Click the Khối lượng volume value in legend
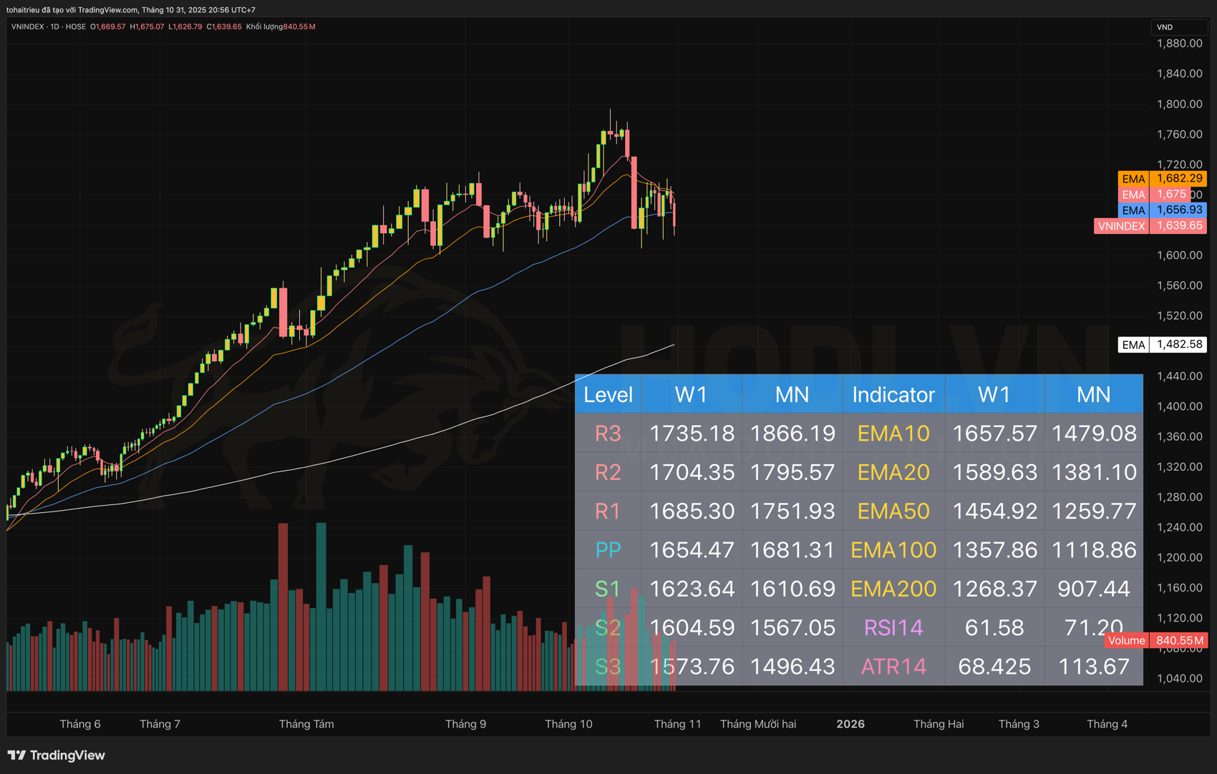Viewport: 1217px width, 774px height. 281,26
